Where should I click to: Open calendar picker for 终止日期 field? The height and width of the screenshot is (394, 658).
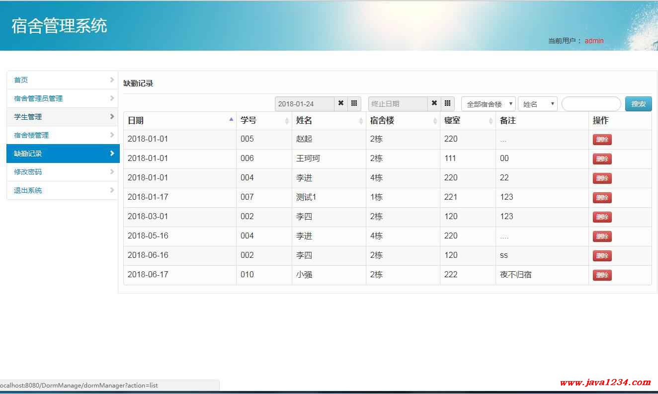pos(447,103)
